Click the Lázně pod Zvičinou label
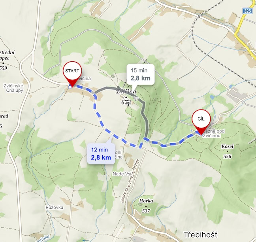The image size is (256, 242). point(212,134)
